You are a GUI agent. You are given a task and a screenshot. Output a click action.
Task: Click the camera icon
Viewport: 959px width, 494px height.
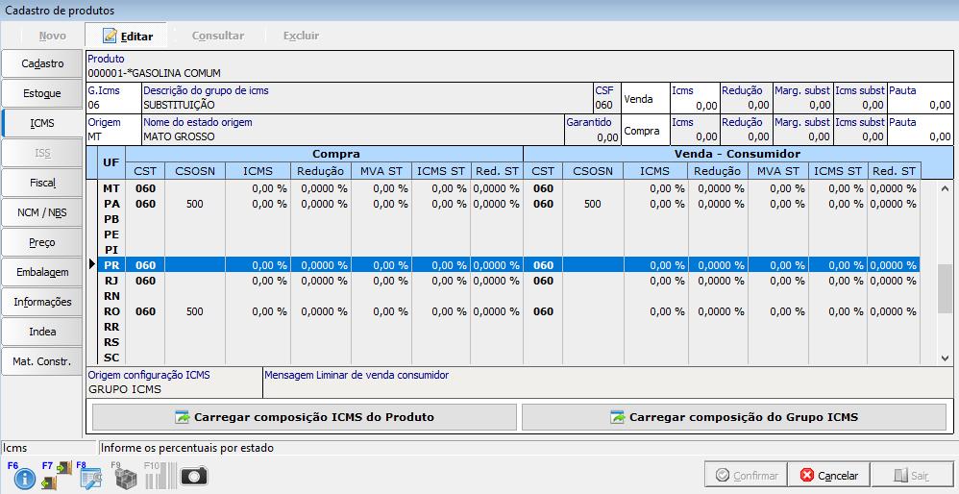[x=195, y=477]
